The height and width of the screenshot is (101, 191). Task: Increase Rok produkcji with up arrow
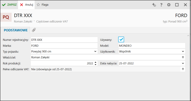[x=95, y=62]
